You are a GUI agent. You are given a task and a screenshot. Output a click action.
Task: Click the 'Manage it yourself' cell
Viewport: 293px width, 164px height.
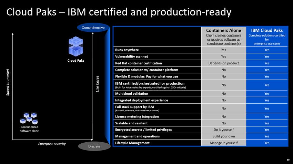coord(223,143)
